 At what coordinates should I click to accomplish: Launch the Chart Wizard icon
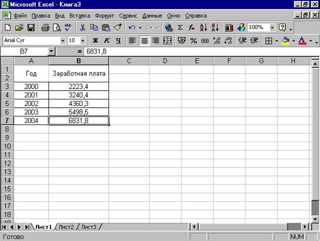coord(229,27)
